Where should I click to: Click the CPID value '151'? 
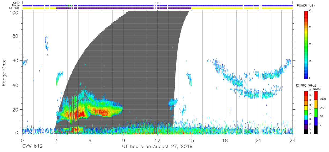point(158,3)
